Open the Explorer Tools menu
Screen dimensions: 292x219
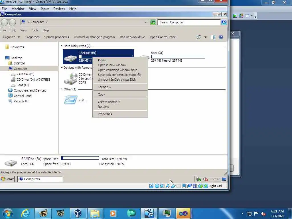click(35, 30)
